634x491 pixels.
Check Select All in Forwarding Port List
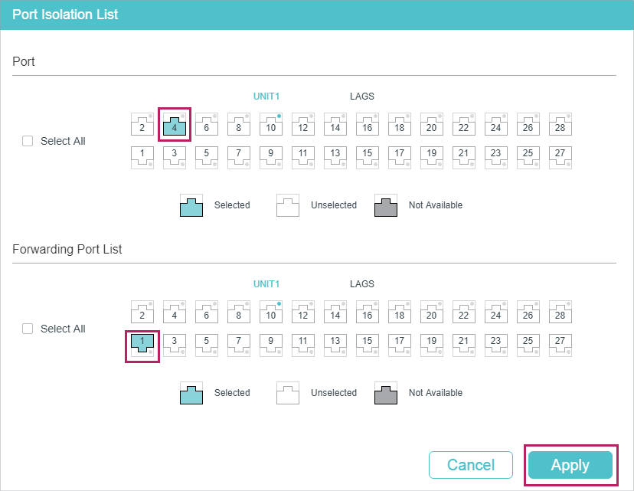(28, 329)
